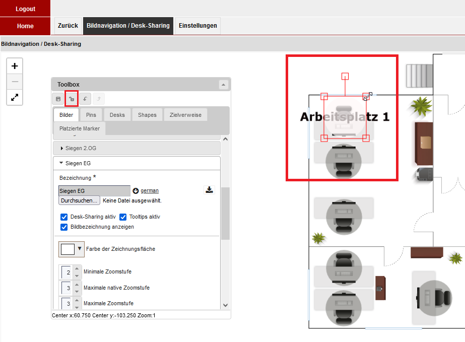
Task: Click the top-left handle of selected desk
Action: (x=324, y=96)
